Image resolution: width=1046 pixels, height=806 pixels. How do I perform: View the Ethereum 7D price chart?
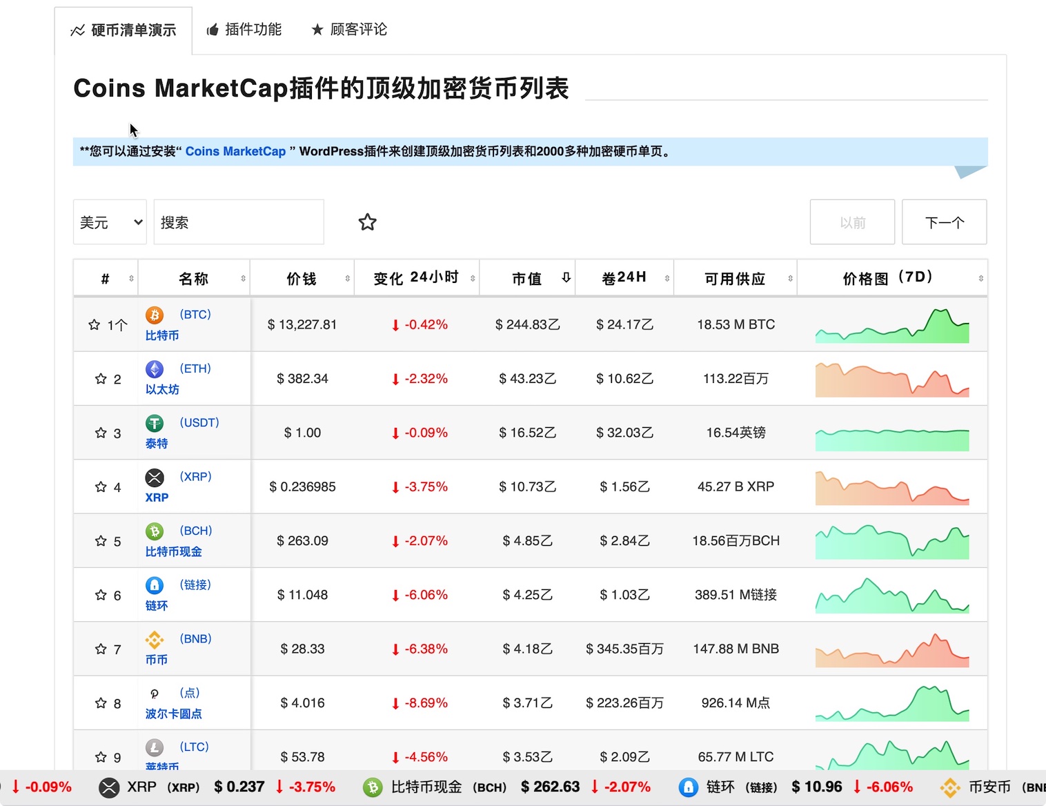[892, 379]
